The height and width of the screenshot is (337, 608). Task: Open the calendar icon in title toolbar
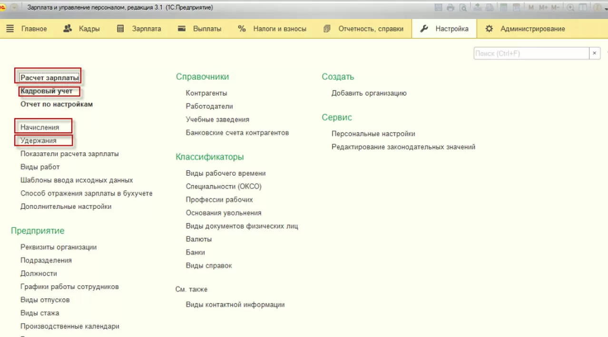516,8
